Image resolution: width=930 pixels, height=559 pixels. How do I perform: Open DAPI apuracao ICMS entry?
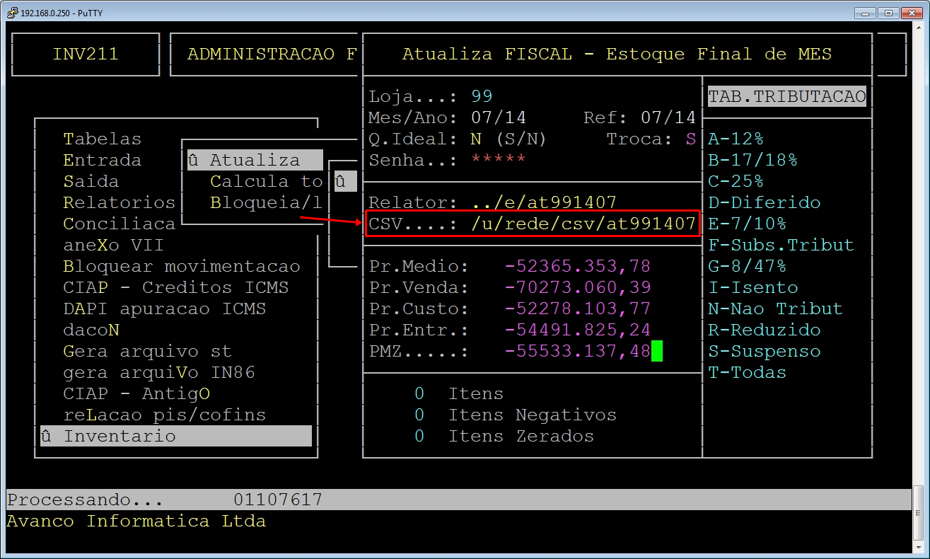(x=165, y=309)
